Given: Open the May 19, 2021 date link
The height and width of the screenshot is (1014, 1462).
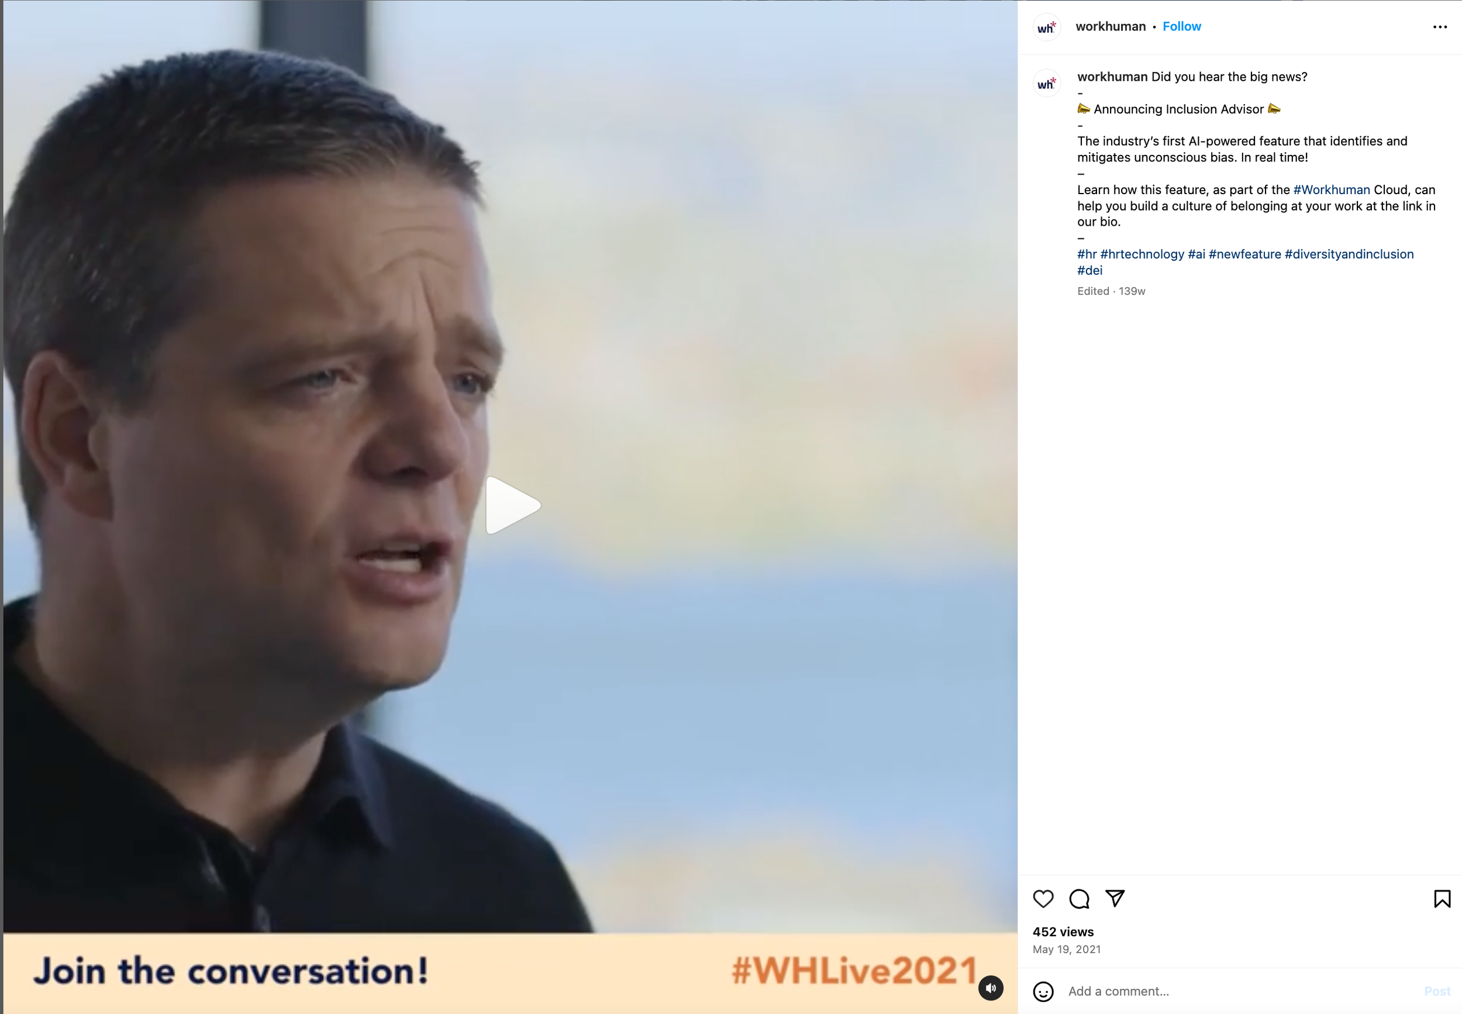Looking at the screenshot, I should coord(1066,949).
